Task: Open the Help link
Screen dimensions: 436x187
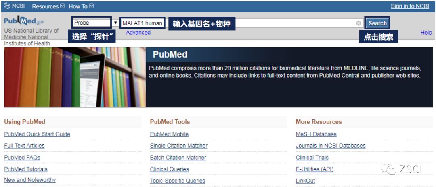Action: click(426, 33)
